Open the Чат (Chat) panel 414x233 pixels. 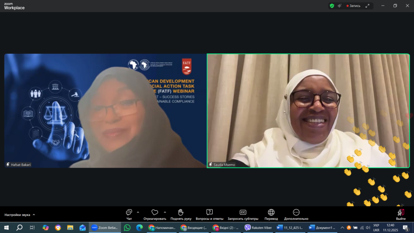129,213
